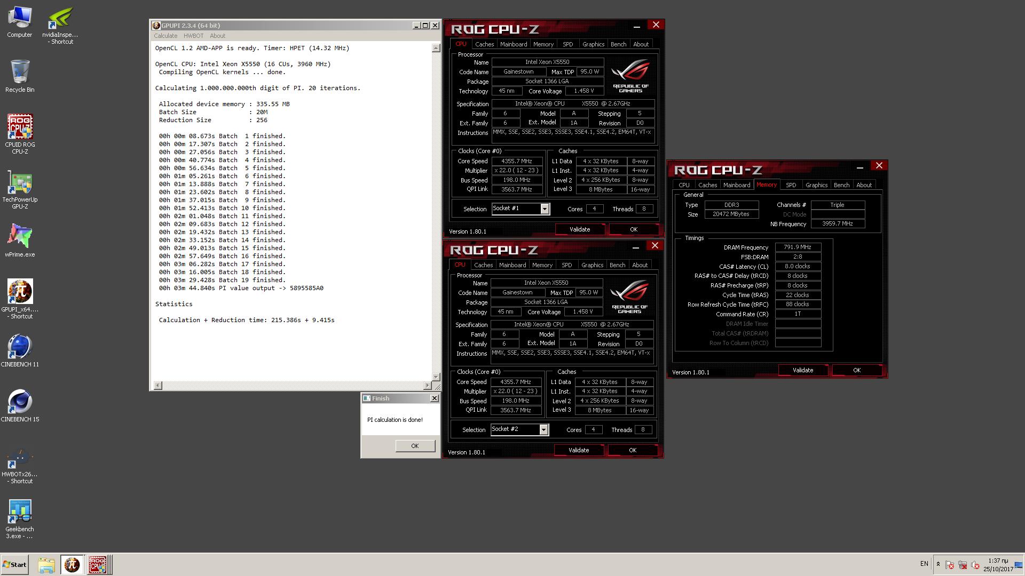
Task: Click the network icon in the system tray
Action: 962,565
